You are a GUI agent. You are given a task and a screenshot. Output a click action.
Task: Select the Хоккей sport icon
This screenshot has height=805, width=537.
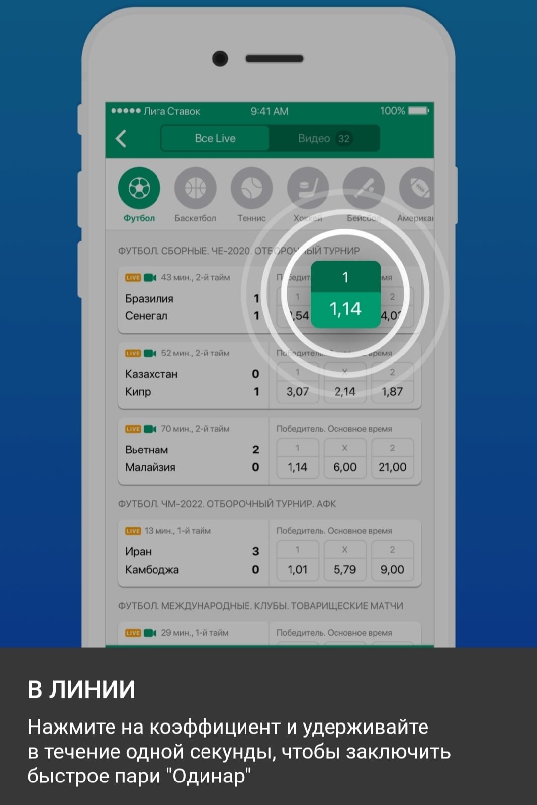pos(308,188)
